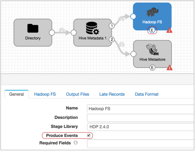Uncheck the Produce Events checkbox
The image size is (195, 151).
89,135
